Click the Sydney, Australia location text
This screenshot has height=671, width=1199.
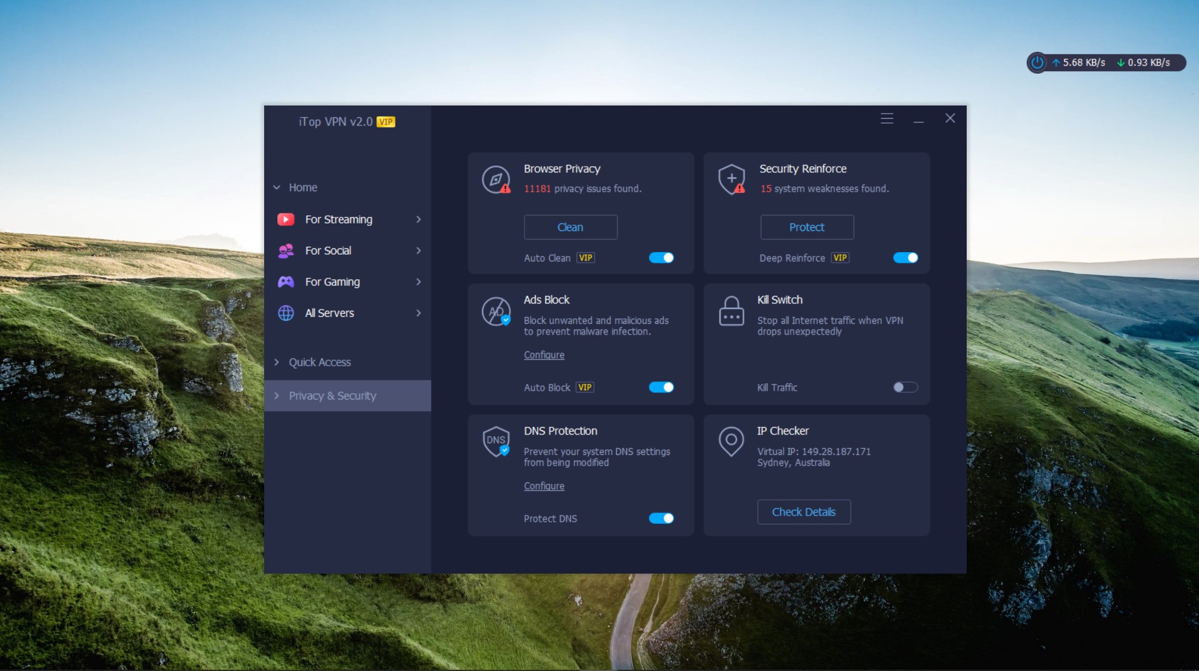793,463
